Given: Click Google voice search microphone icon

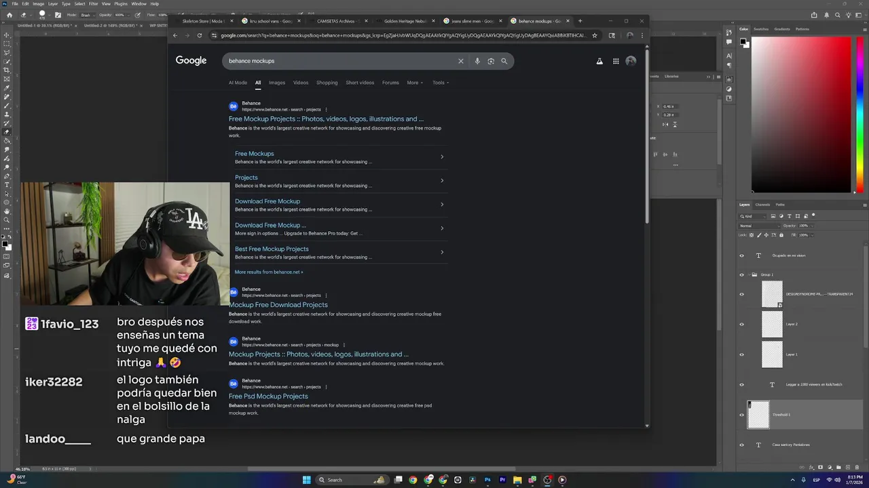Looking at the screenshot, I should 477,61.
